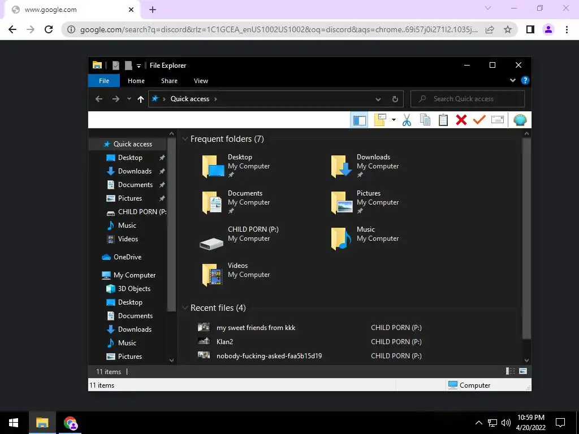Toggle the navigation pane toolbar button

click(x=359, y=120)
